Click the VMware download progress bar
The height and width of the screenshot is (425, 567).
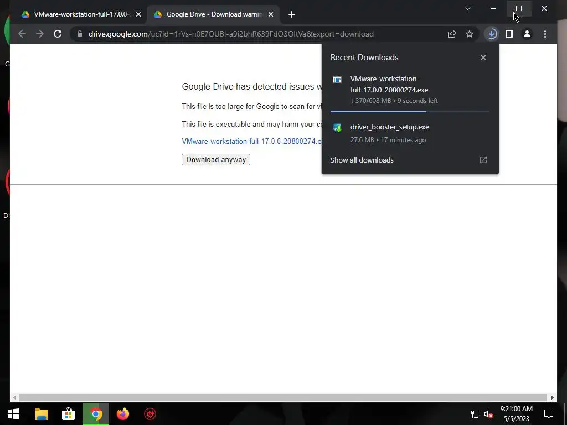410,112
